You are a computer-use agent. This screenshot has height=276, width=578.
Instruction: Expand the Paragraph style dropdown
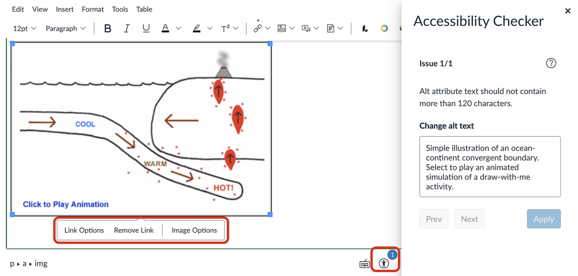click(x=65, y=28)
